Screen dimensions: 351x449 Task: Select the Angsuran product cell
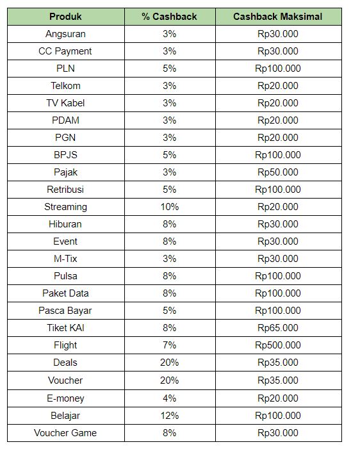pyautogui.click(x=66, y=34)
